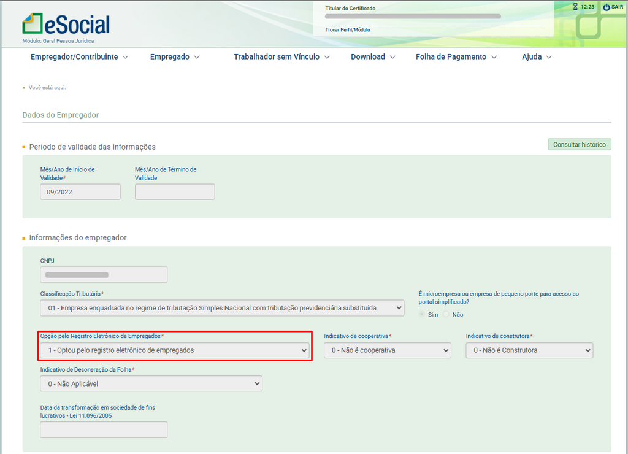This screenshot has height=454, width=628.
Task: Click the Mês/Ano de Início field
Action: [x=80, y=192]
